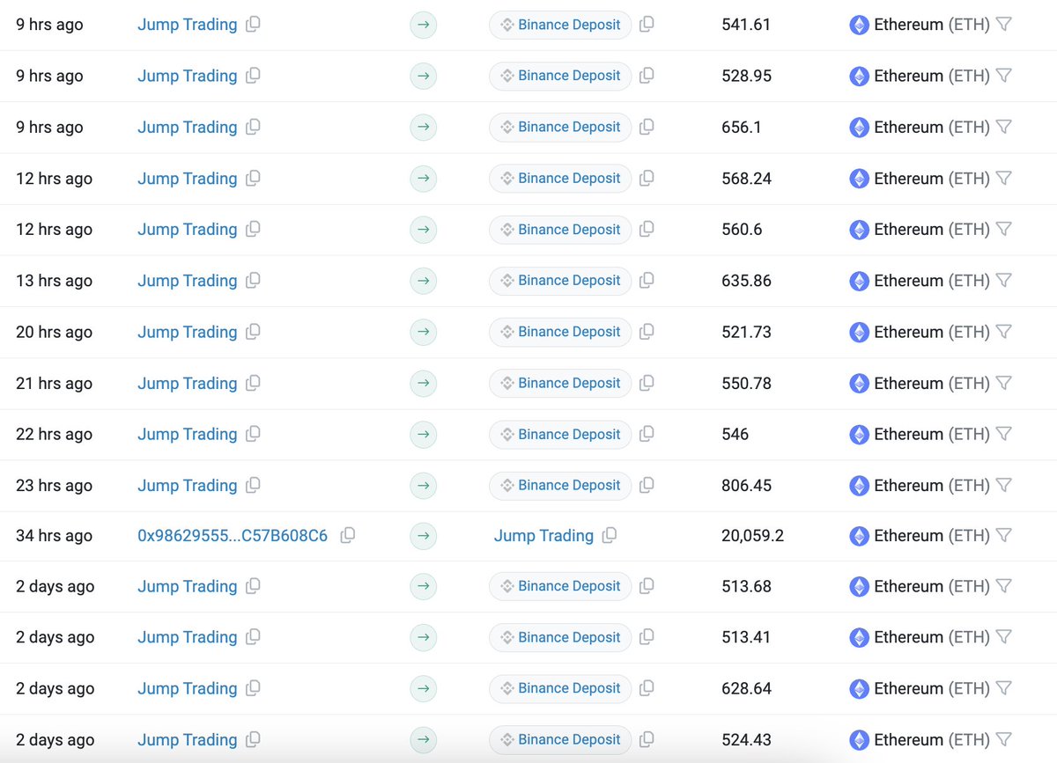Open Binance Deposit tag in 521.73 row
This screenshot has height=763, width=1057.
[560, 332]
